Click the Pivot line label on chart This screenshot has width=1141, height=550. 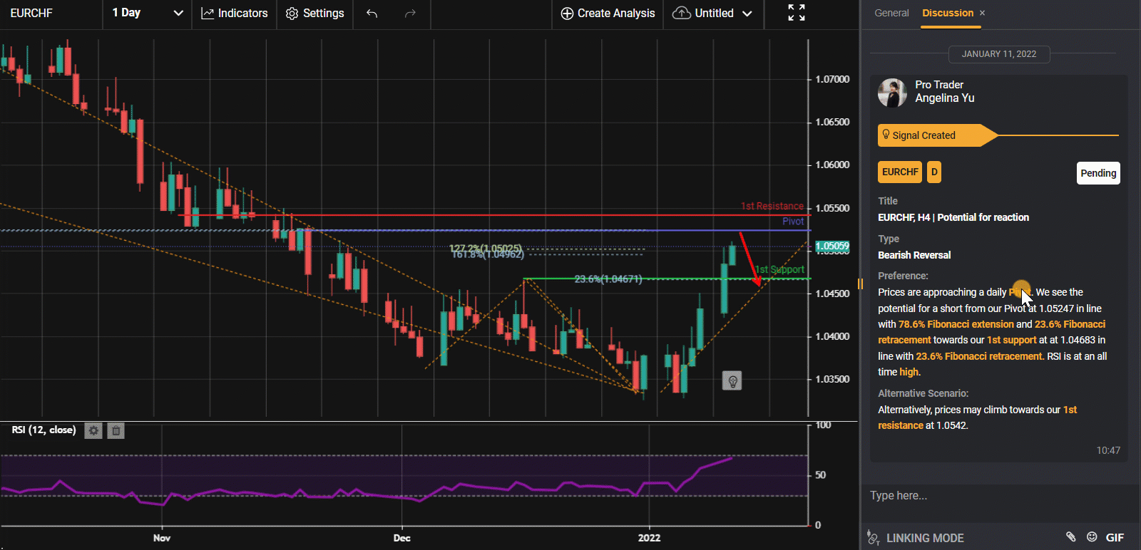tap(792, 222)
